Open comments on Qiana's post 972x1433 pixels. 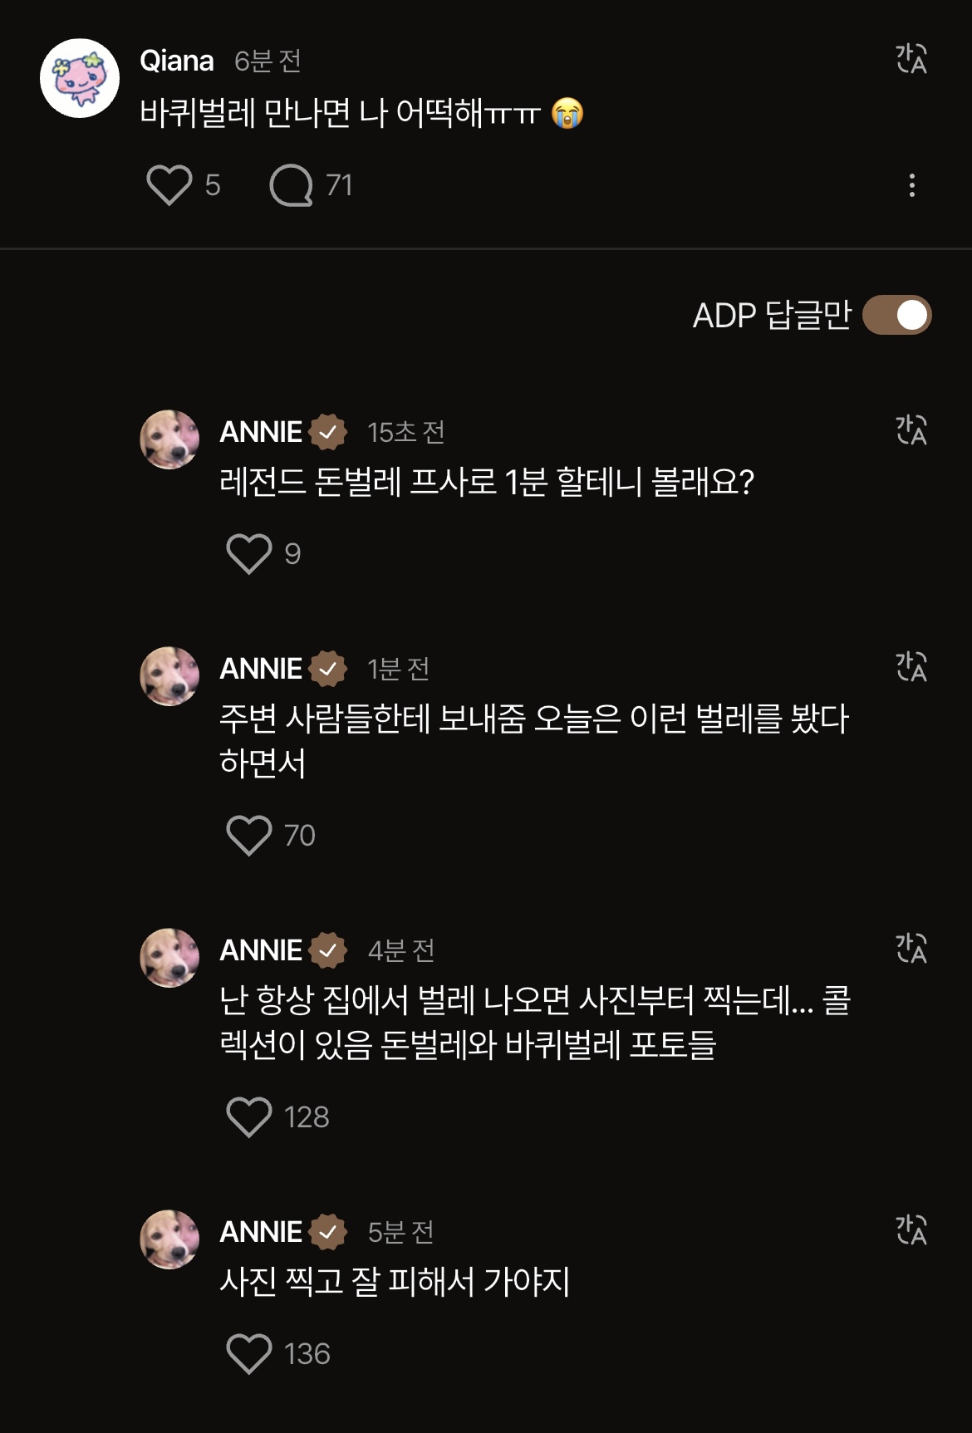click(291, 184)
